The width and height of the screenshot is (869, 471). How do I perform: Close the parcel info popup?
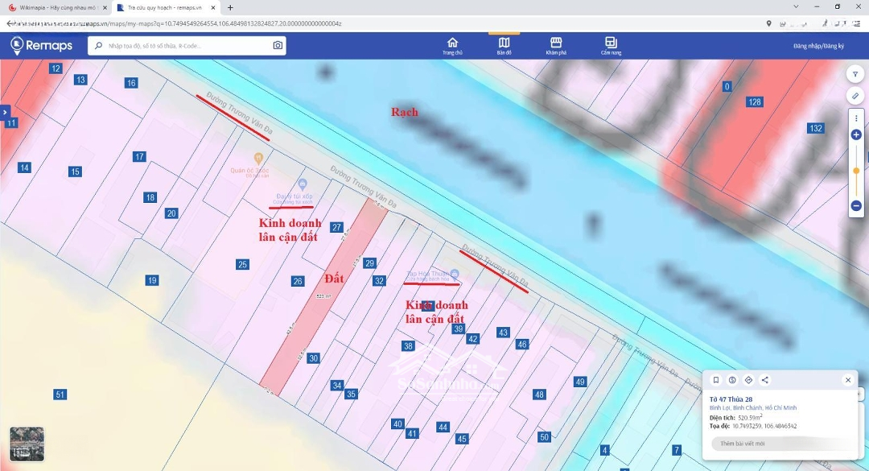(x=847, y=380)
